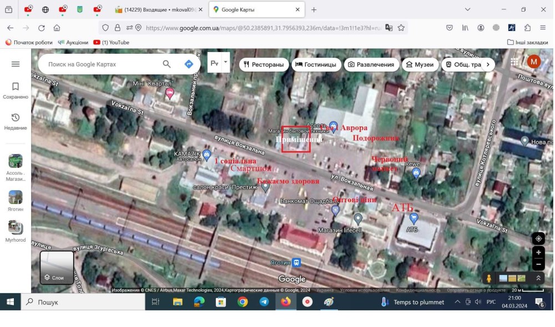
Task: Open the dropdown next to search box
Action: 225,63
